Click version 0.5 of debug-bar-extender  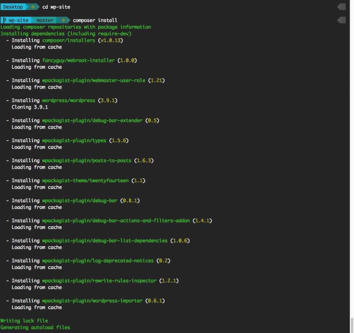coord(152,121)
